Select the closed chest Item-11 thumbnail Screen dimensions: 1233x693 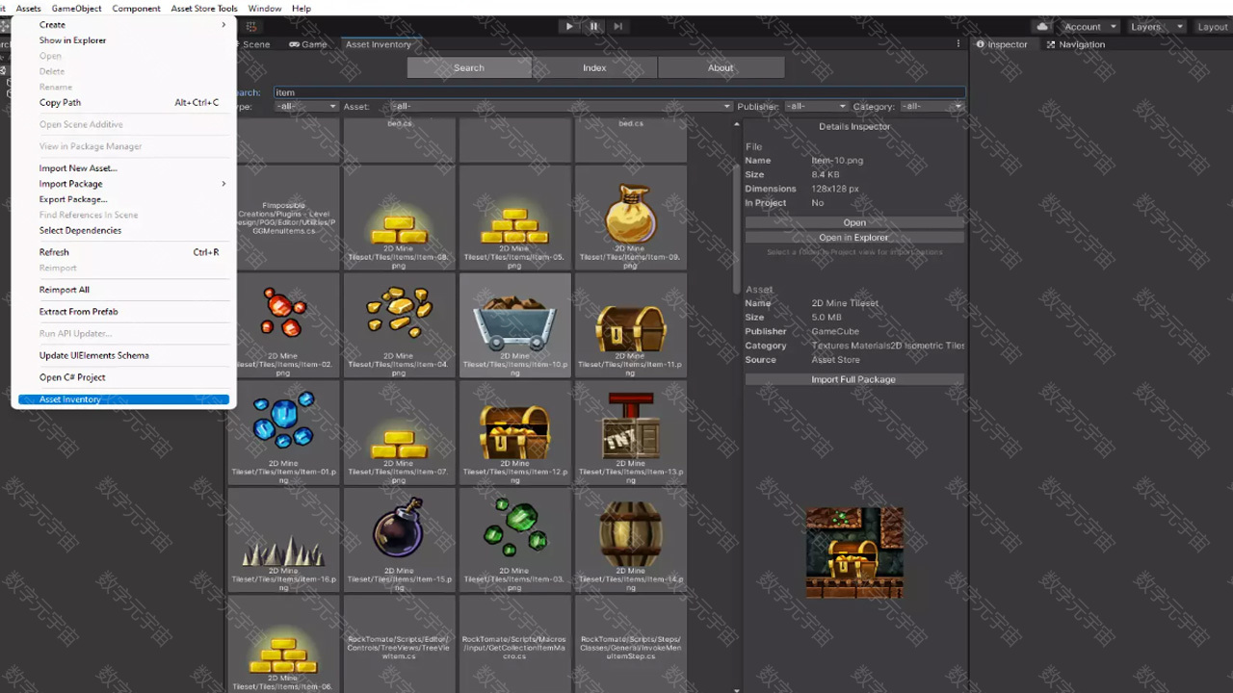point(630,324)
